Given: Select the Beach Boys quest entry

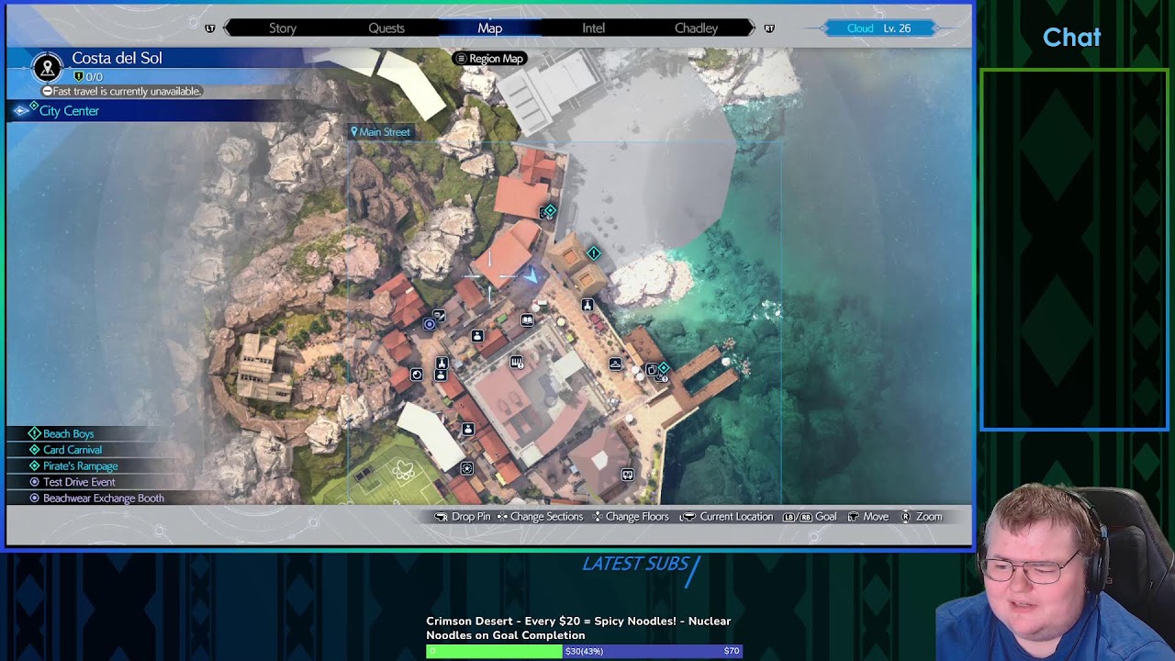Looking at the screenshot, I should click(68, 433).
